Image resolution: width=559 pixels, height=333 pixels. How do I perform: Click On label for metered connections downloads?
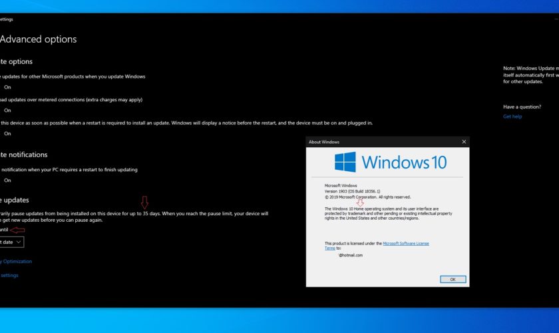7,111
